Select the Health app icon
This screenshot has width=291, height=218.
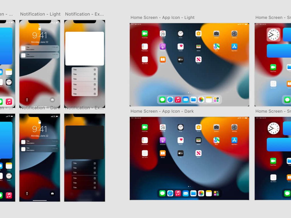coord(180,46)
